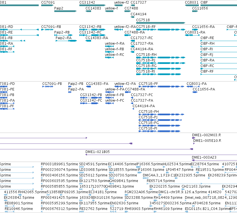Select EST EC14406.5prime
Screen dimensions: 237x213
109,167
